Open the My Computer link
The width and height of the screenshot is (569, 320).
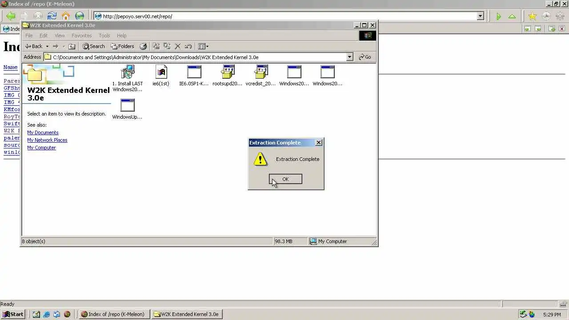[x=41, y=148]
